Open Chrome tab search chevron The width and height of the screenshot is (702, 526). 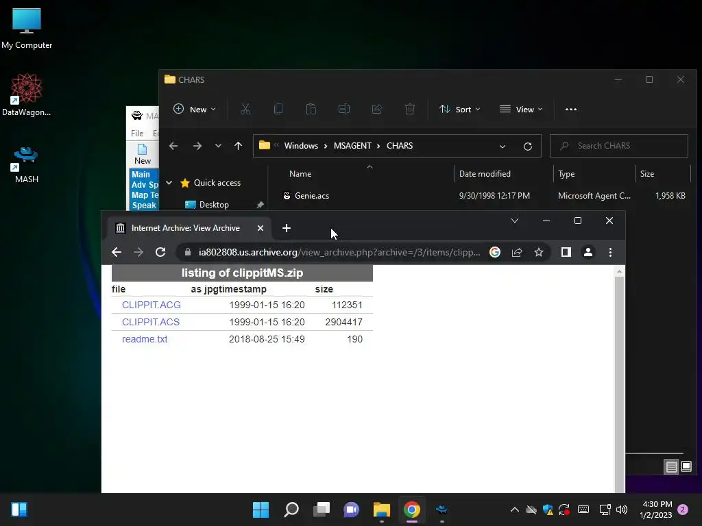click(515, 221)
